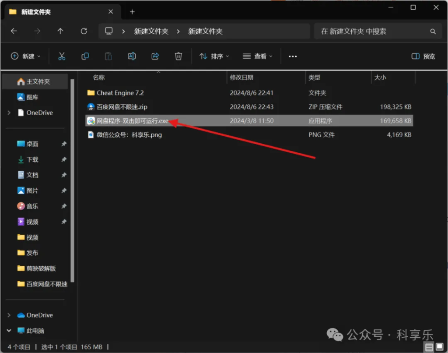Expand the chevron between the two 新建文件夹 breadcrumbs
The height and width of the screenshot is (353, 448).
(x=178, y=31)
